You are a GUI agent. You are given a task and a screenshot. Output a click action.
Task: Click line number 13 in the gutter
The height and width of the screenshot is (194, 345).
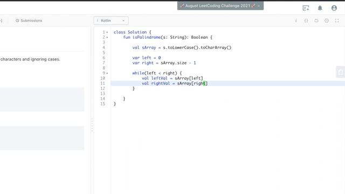pyautogui.click(x=103, y=94)
